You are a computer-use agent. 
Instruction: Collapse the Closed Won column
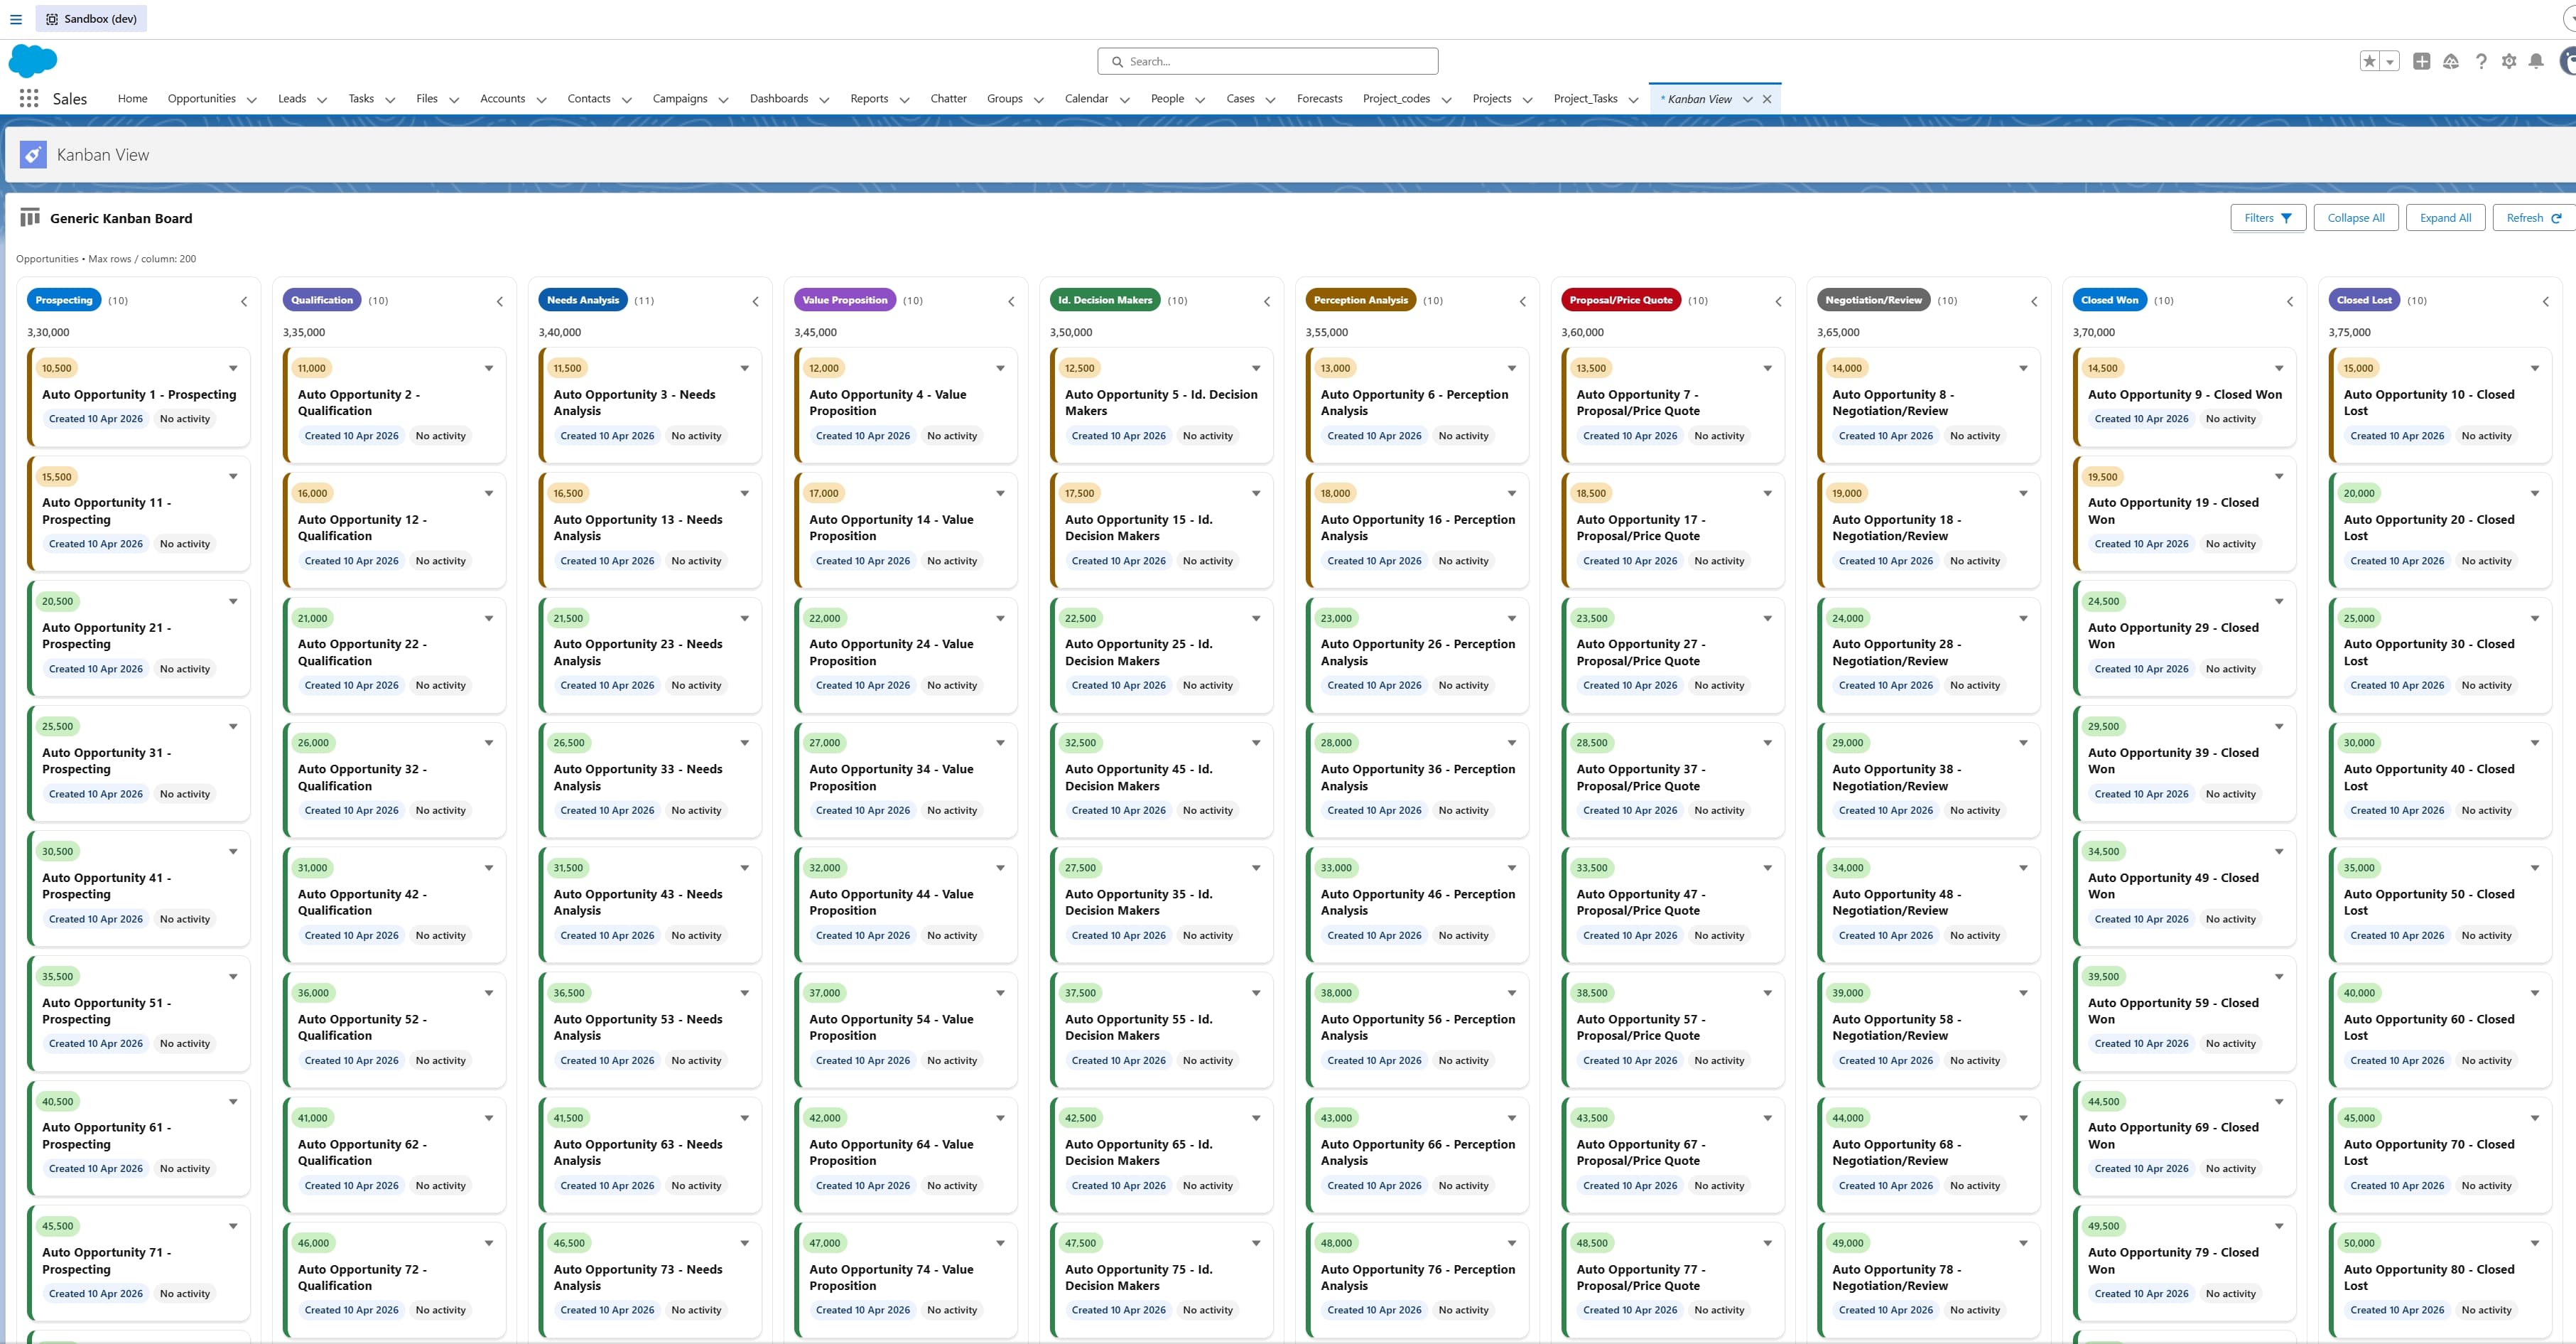(x=2290, y=301)
